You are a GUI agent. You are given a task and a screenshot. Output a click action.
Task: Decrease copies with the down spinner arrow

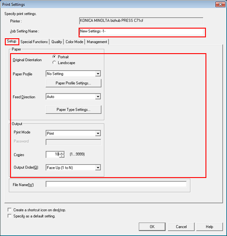click(62, 156)
